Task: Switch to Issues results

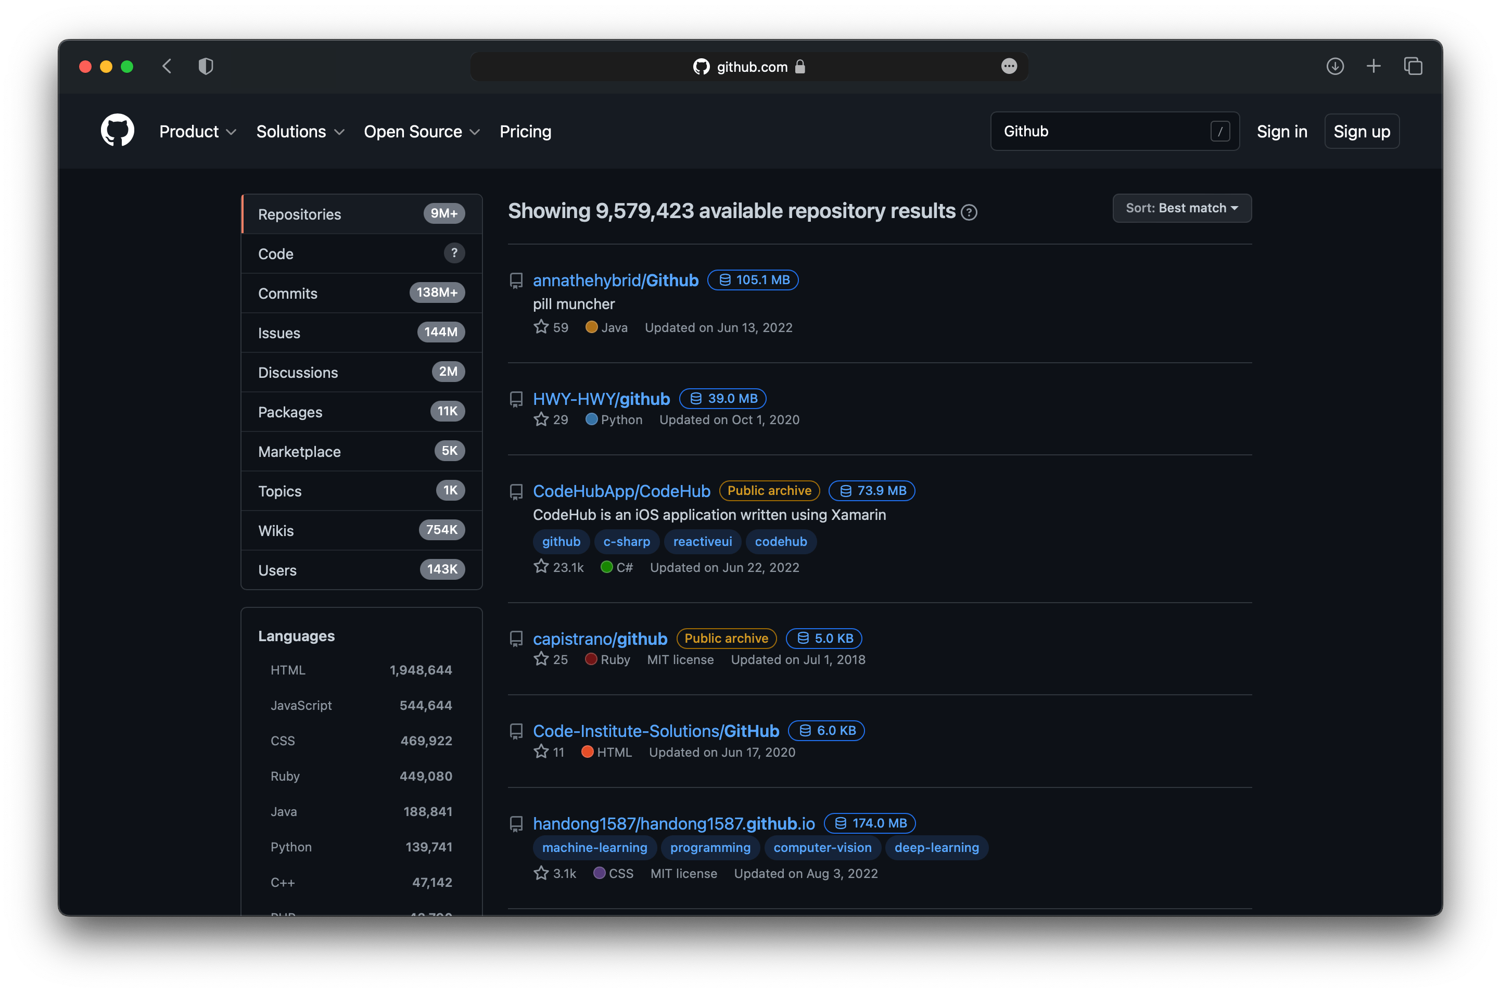Action: pos(361,333)
